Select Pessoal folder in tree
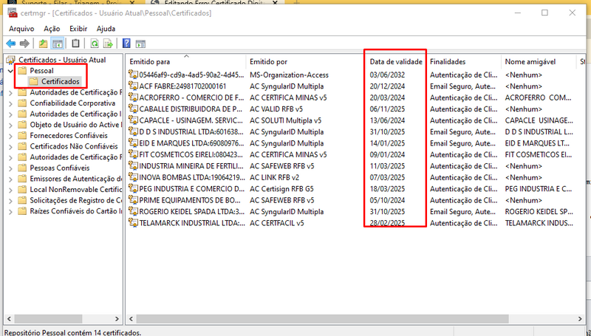 (x=41, y=70)
